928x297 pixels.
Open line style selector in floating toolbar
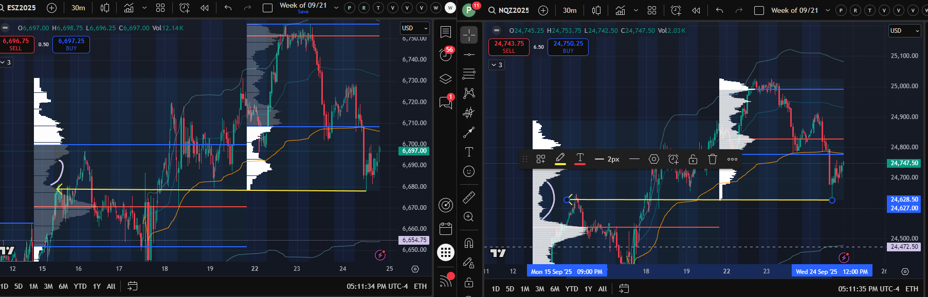click(x=634, y=159)
